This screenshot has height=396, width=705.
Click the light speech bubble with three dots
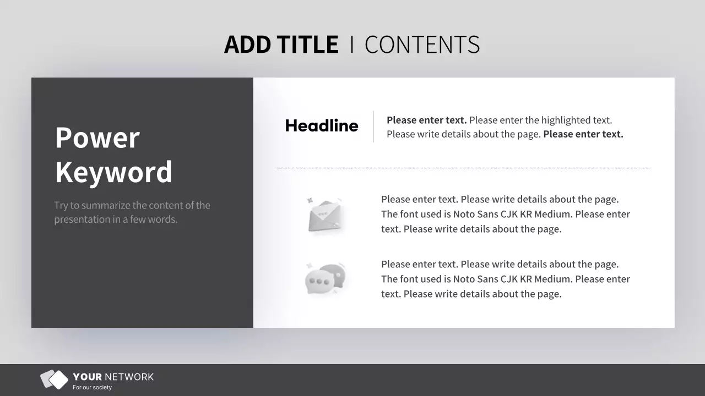click(x=319, y=282)
